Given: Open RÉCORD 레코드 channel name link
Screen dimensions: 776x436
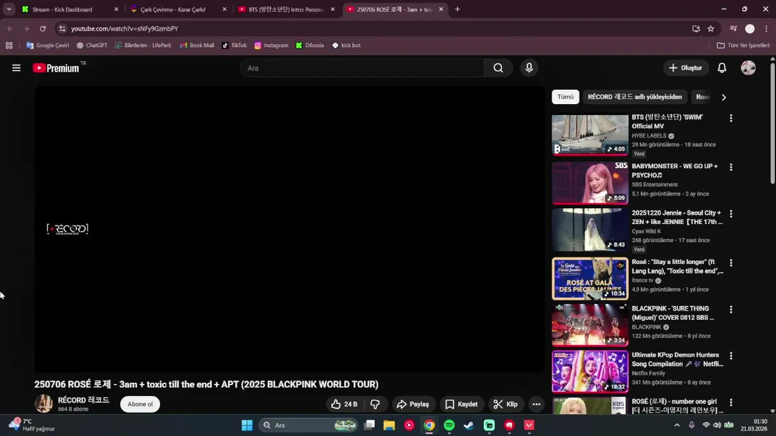Looking at the screenshot, I should tap(84, 400).
